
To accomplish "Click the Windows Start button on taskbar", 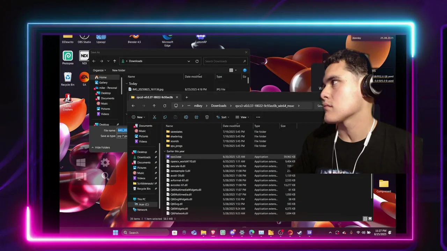I will pos(115,233).
